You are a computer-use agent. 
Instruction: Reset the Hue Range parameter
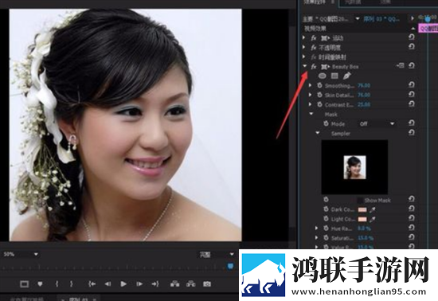pyautogui.click(x=412, y=228)
